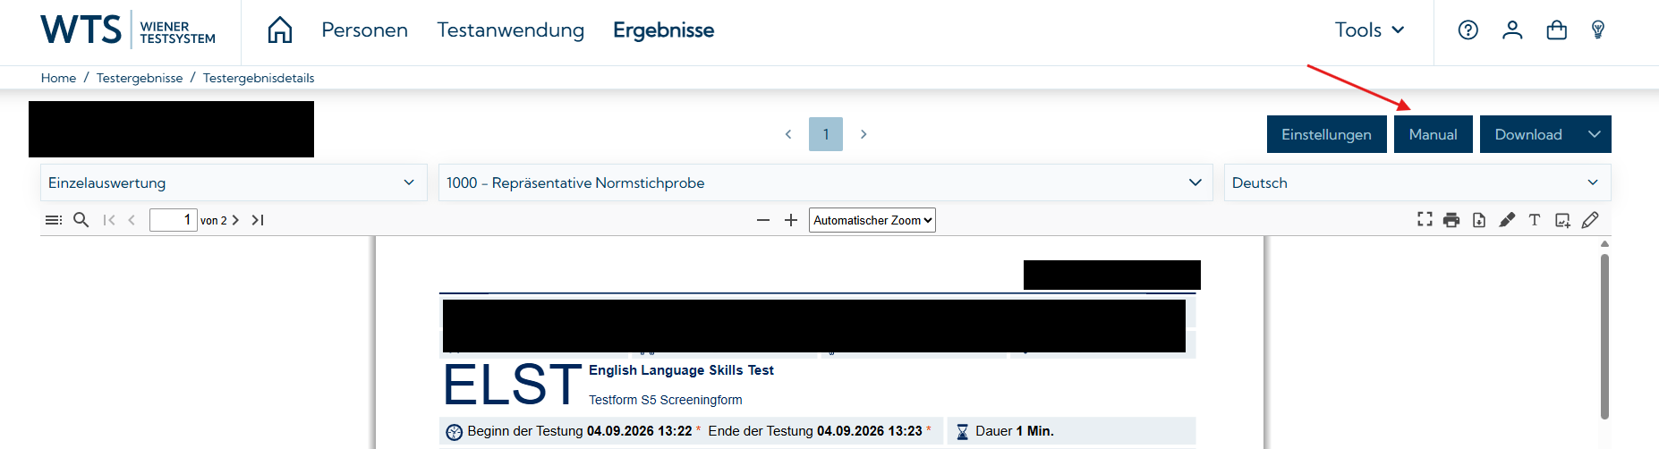The image size is (1659, 449).
Task: Click the lightbulb tips icon
Action: click(x=1598, y=30)
